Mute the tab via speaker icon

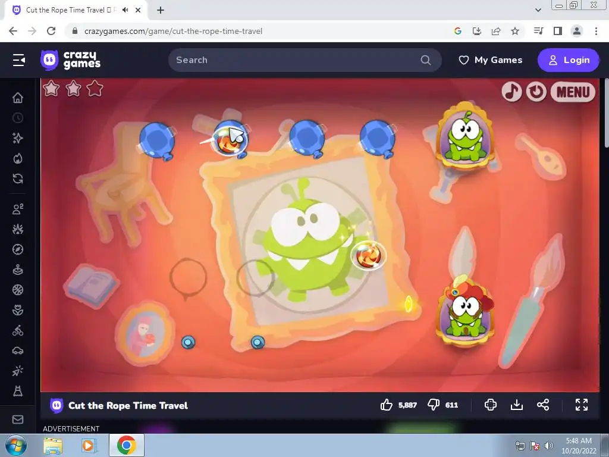125,10
